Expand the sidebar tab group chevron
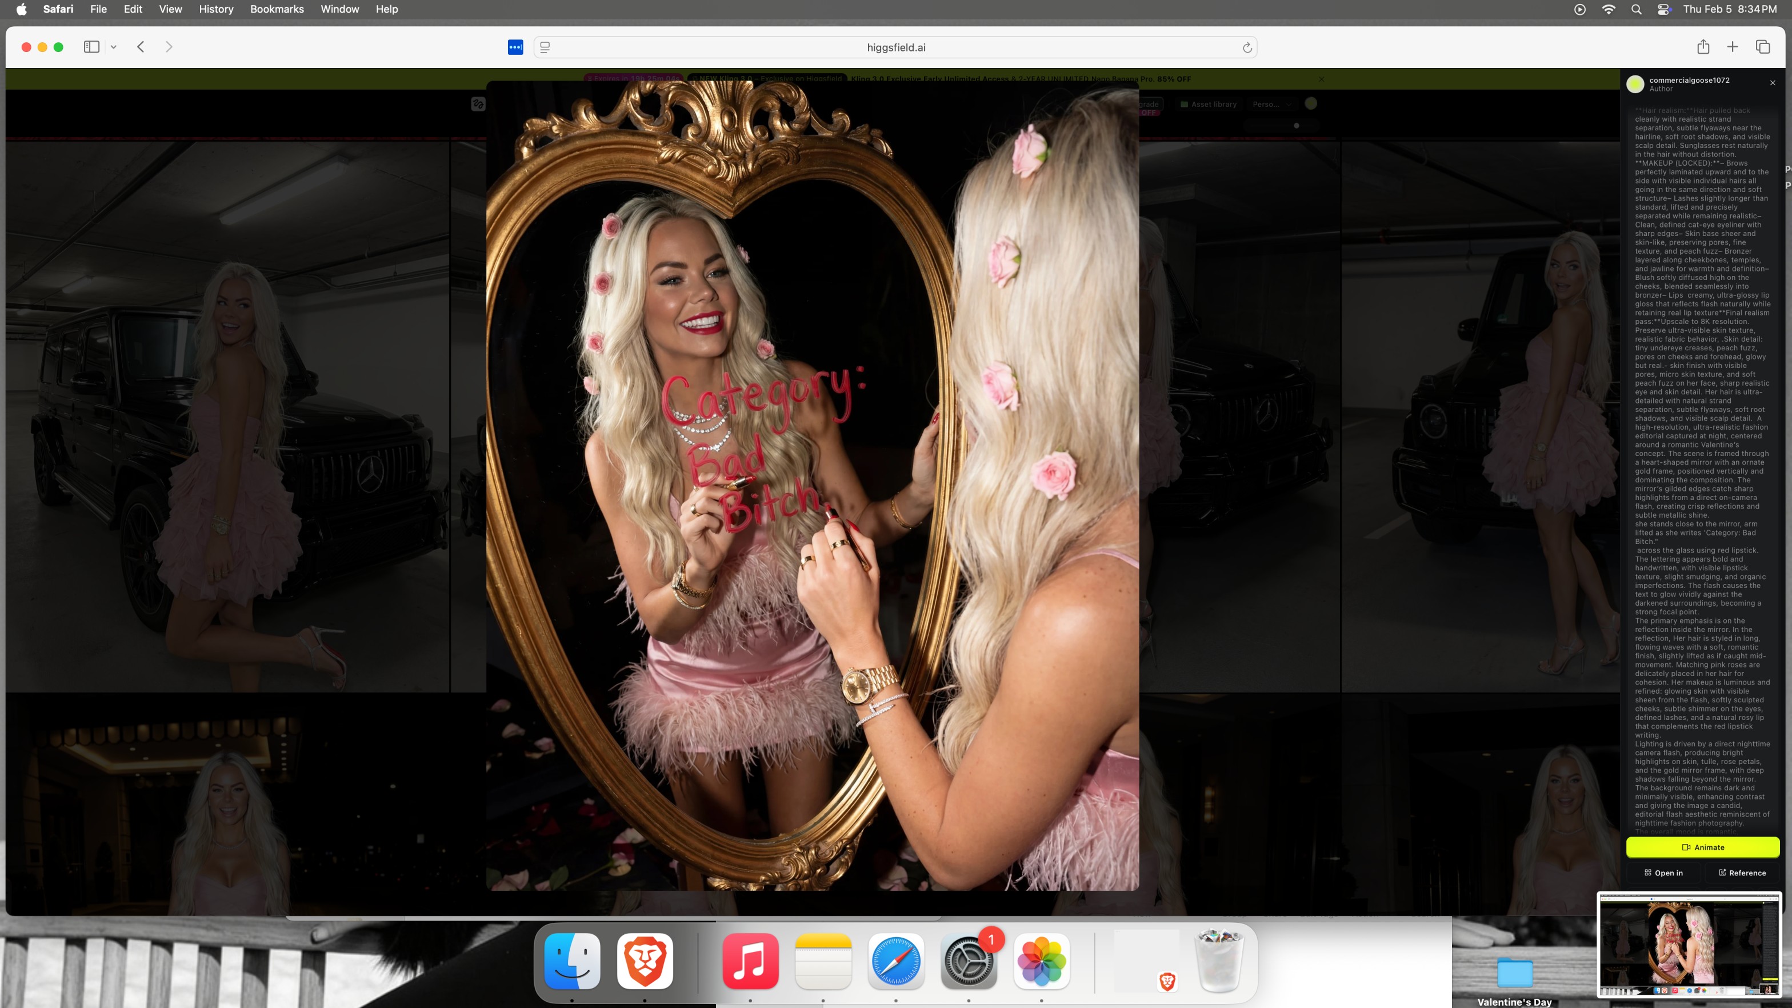The image size is (1792, 1008). coord(113,47)
